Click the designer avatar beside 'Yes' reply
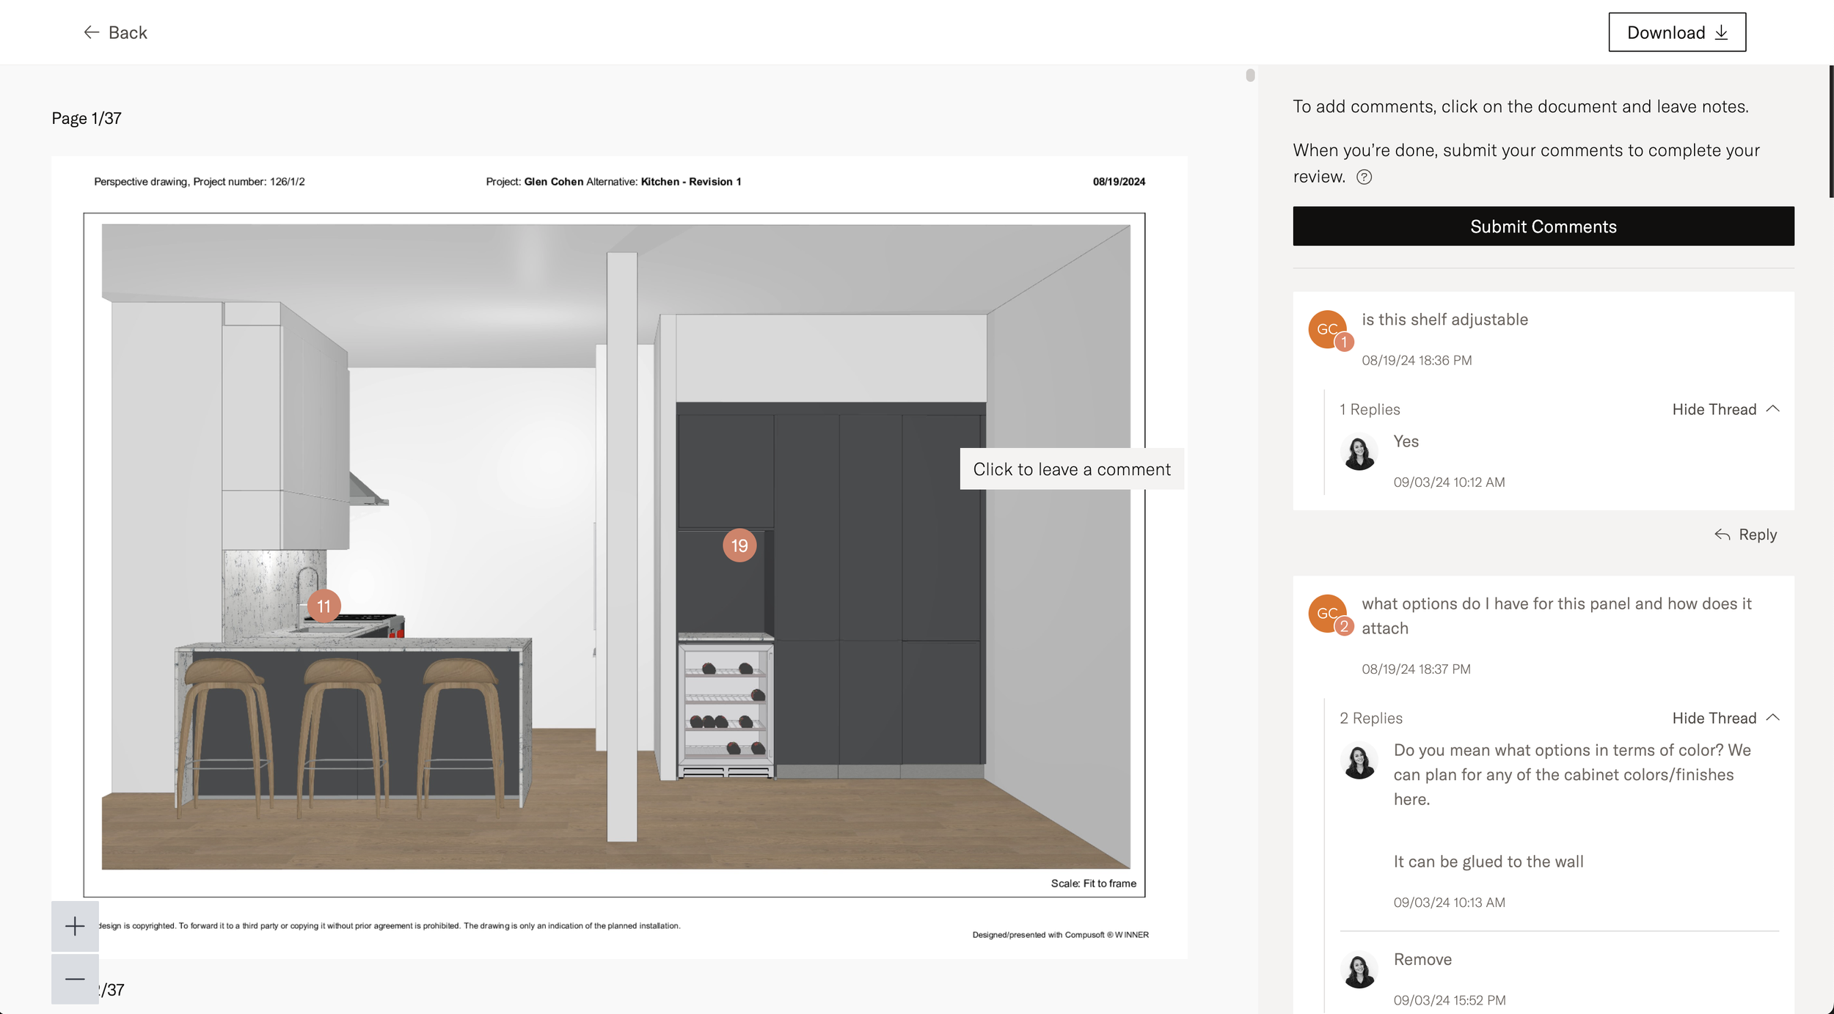1834x1014 pixels. tap(1359, 452)
